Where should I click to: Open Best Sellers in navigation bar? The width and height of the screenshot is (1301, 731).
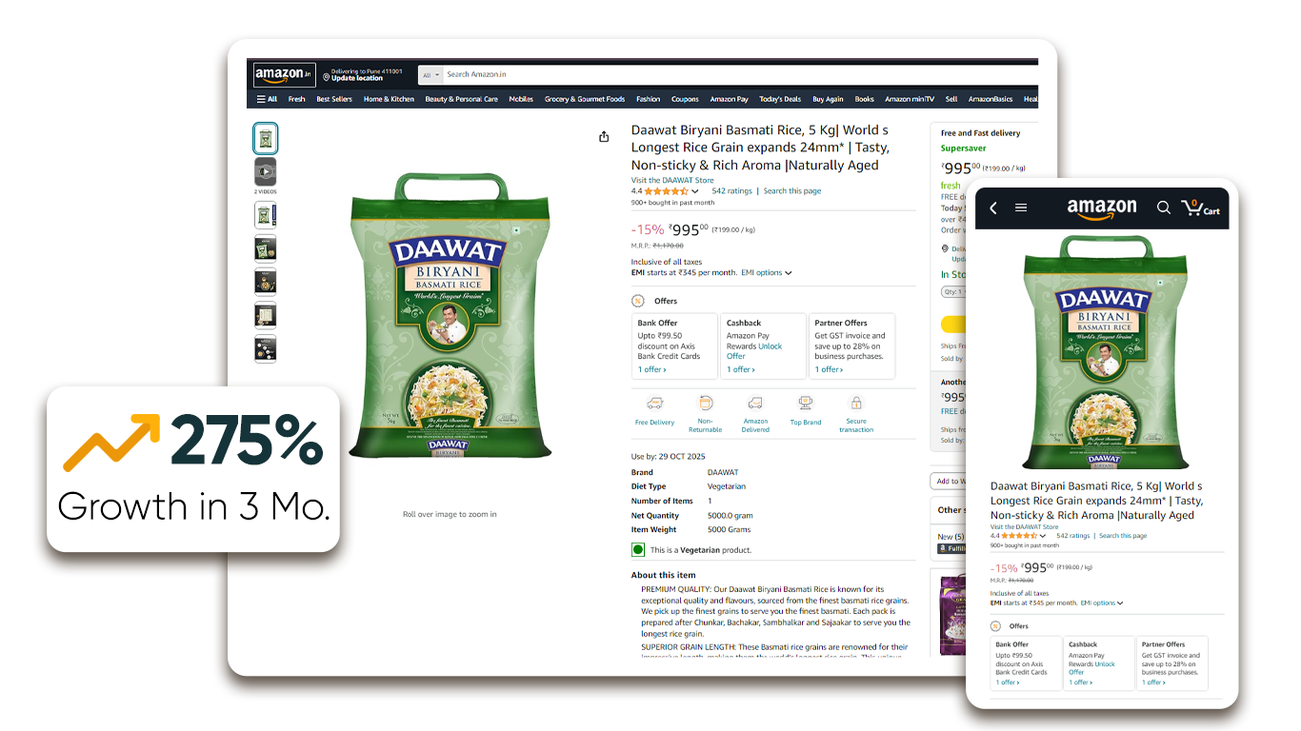tap(334, 99)
